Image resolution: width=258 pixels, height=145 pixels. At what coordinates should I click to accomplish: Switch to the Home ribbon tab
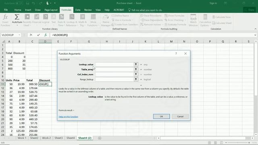tap(18, 10)
